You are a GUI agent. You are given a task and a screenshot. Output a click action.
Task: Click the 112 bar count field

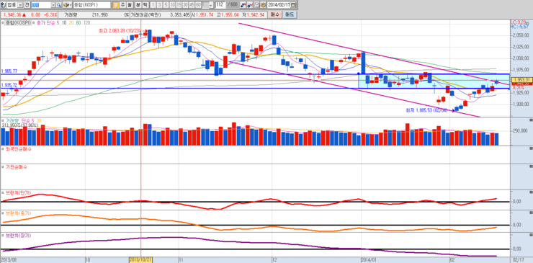click(x=220, y=5)
